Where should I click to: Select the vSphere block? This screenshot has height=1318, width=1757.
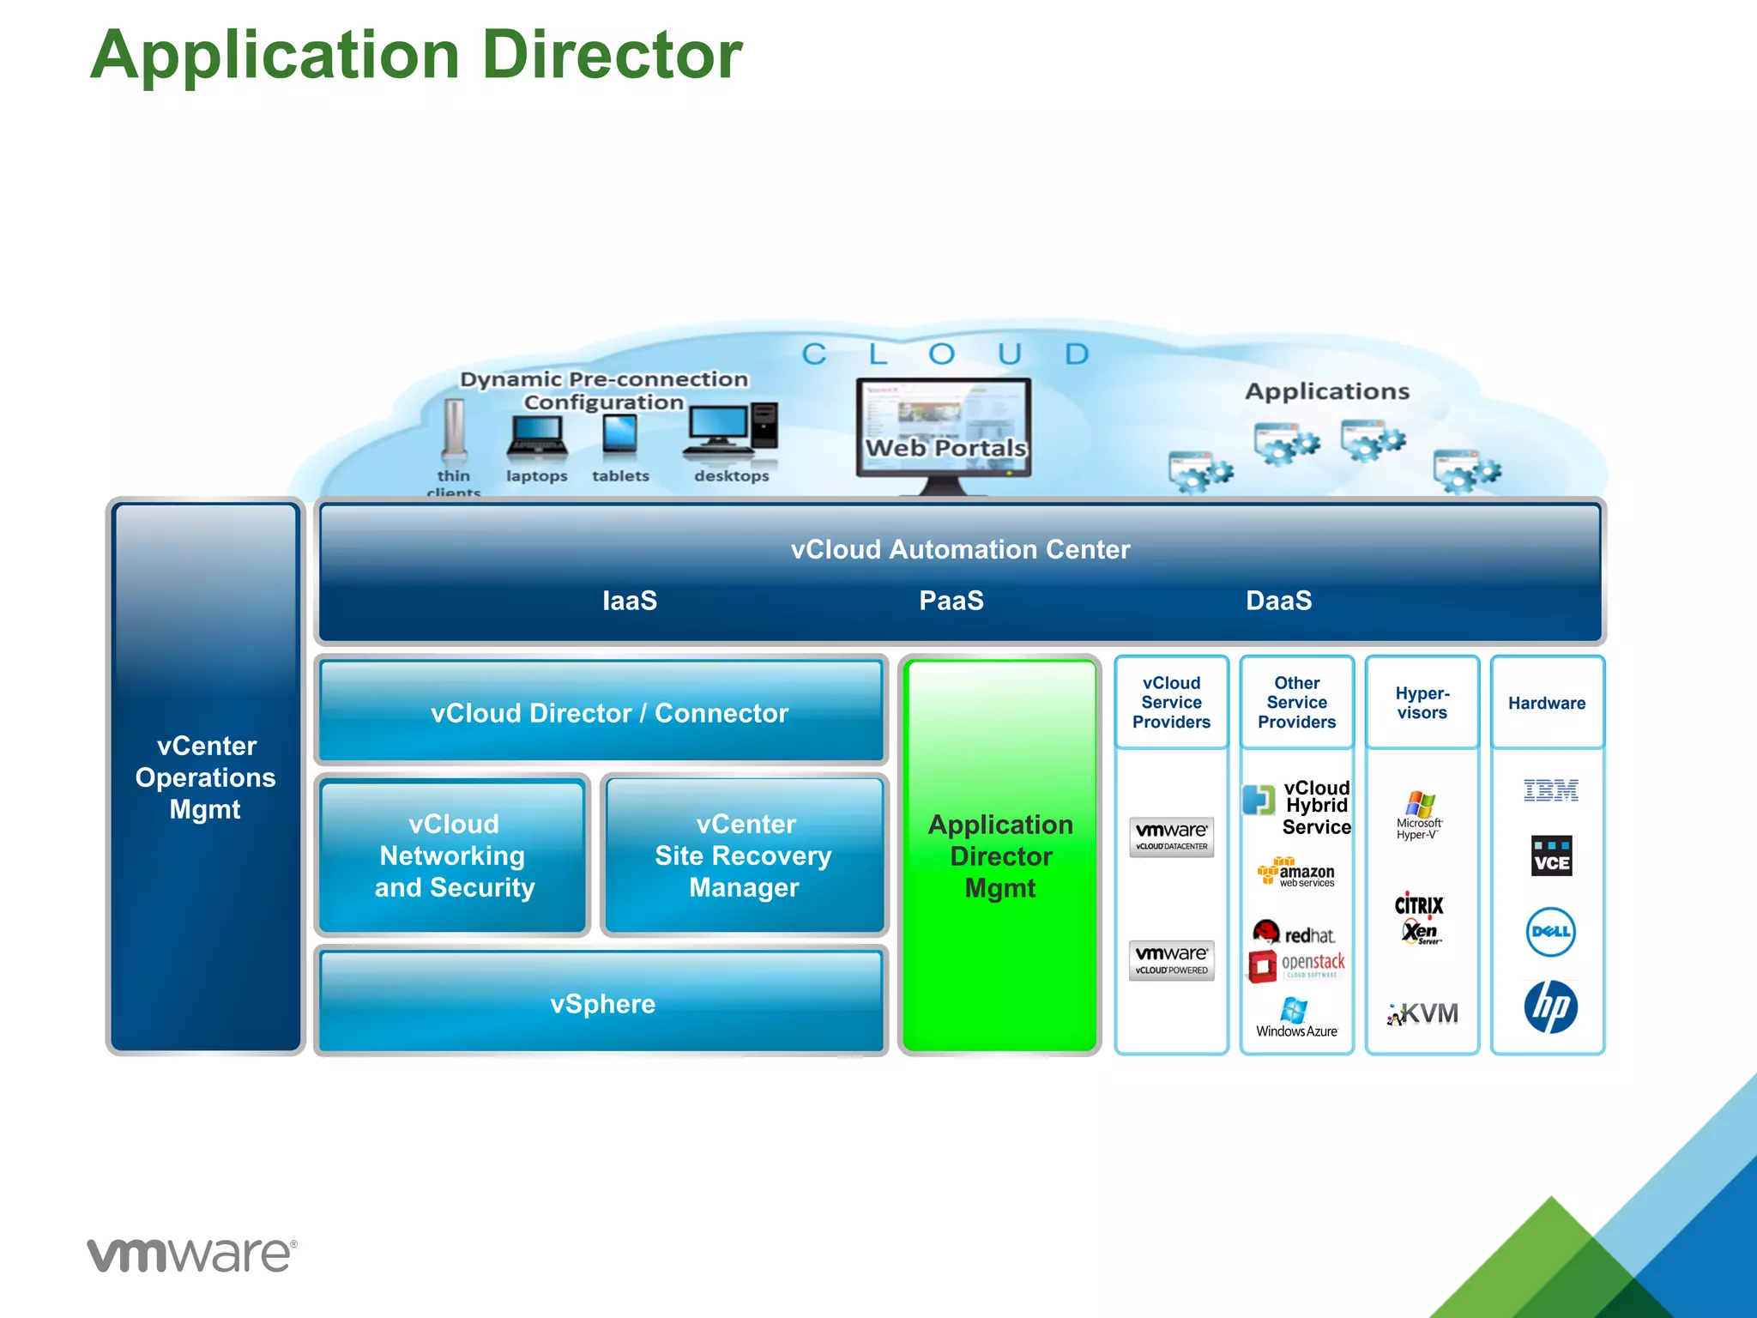(602, 1002)
